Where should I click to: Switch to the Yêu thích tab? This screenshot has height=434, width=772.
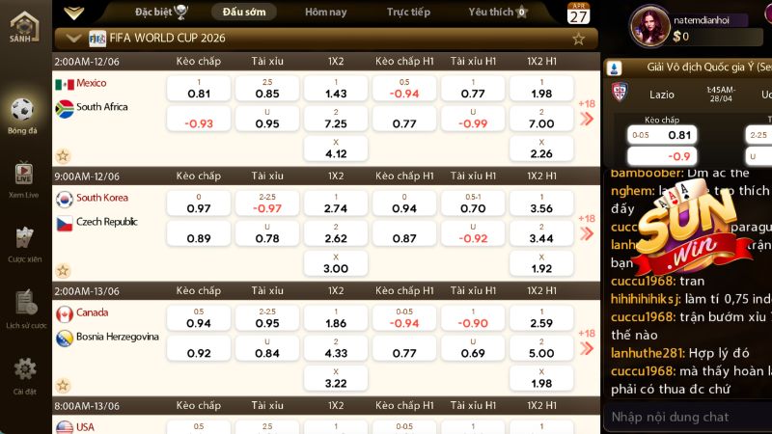click(497, 13)
